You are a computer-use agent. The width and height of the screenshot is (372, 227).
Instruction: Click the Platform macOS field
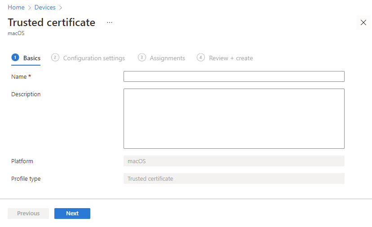(x=234, y=161)
